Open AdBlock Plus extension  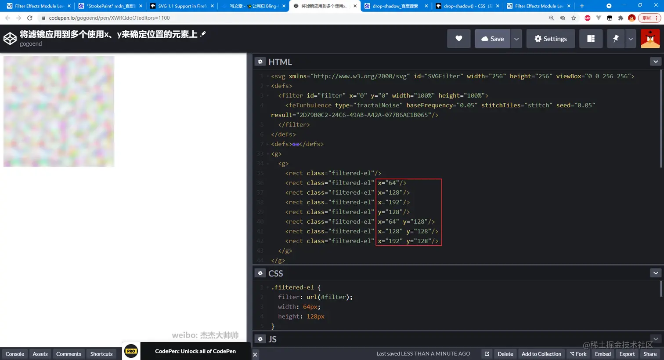coord(588,18)
